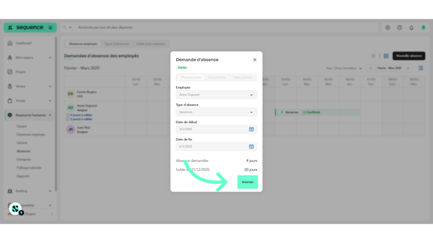This screenshot has width=433, height=243.
Task: Open the floating Sequence help widget
Action: (16, 209)
